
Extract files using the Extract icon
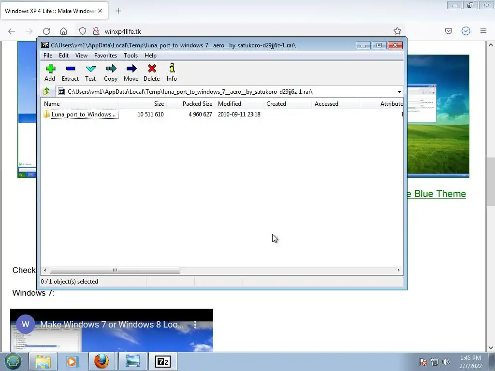[70, 72]
